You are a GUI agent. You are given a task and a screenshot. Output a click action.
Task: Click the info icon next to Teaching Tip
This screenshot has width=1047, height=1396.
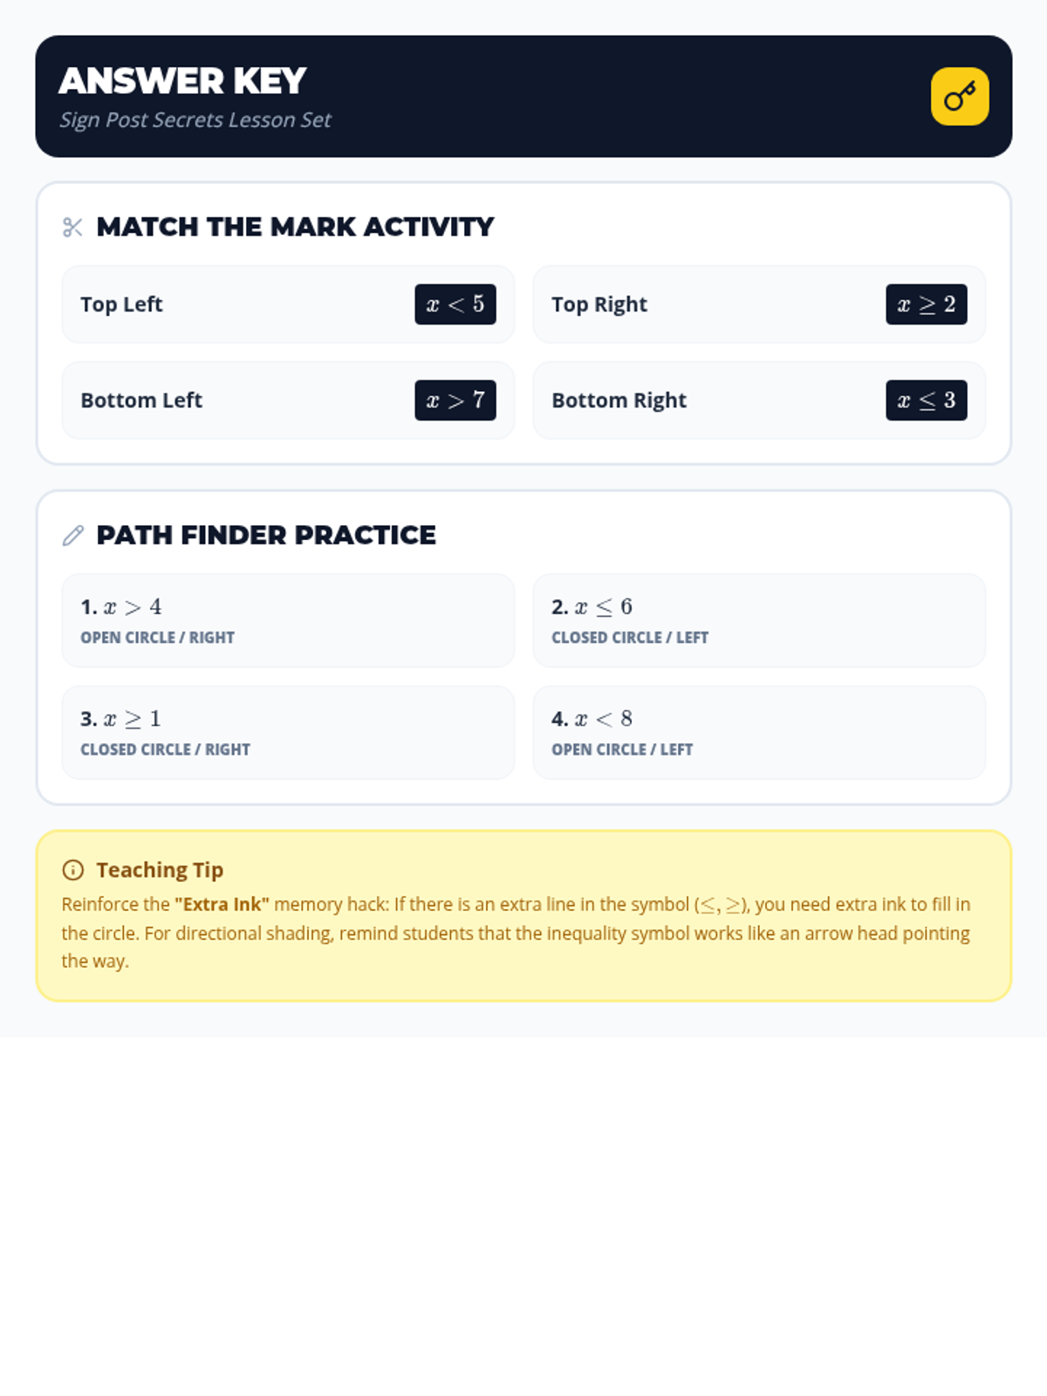click(73, 870)
